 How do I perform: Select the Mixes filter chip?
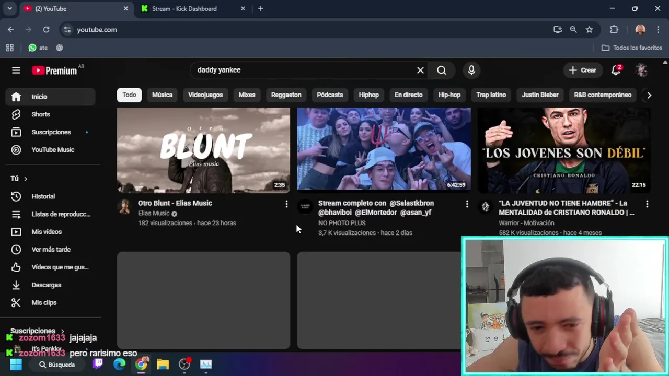click(x=247, y=95)
